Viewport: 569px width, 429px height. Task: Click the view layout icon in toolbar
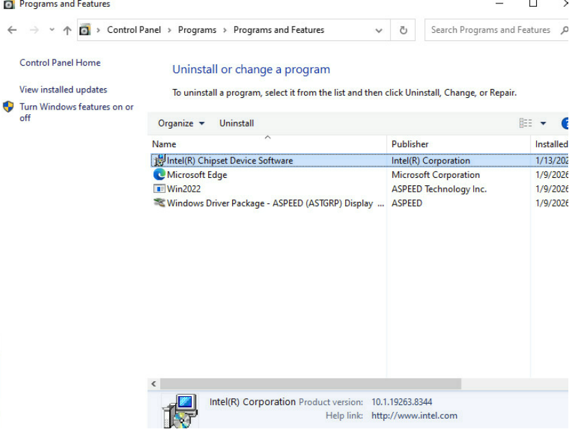525,123
